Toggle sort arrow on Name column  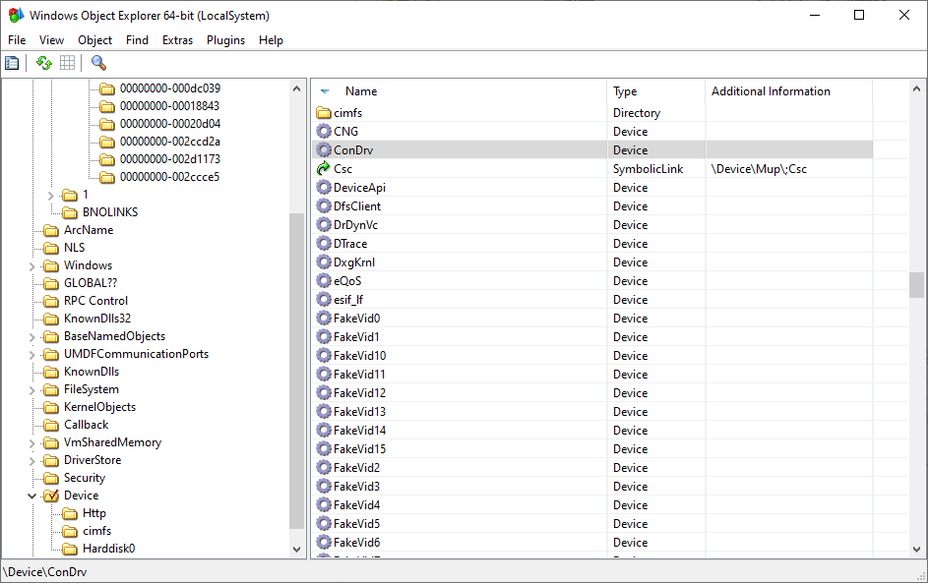325,91
